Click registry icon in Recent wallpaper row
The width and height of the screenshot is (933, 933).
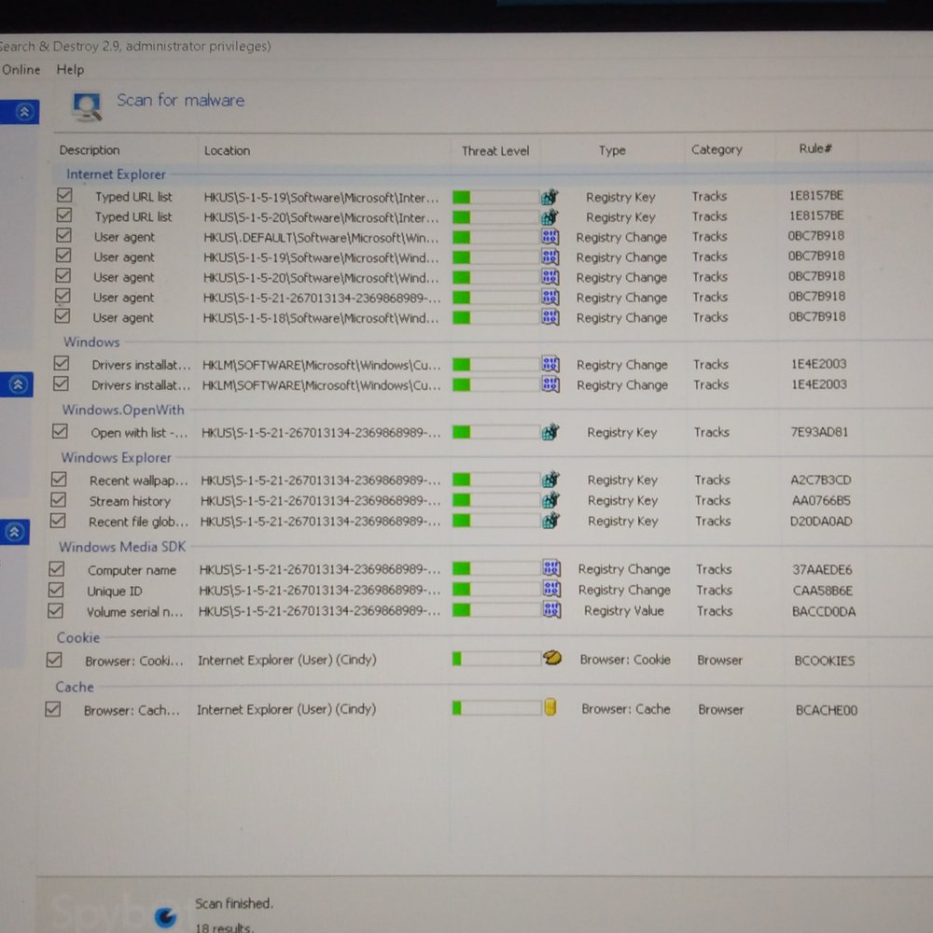(x=550, y=480)
